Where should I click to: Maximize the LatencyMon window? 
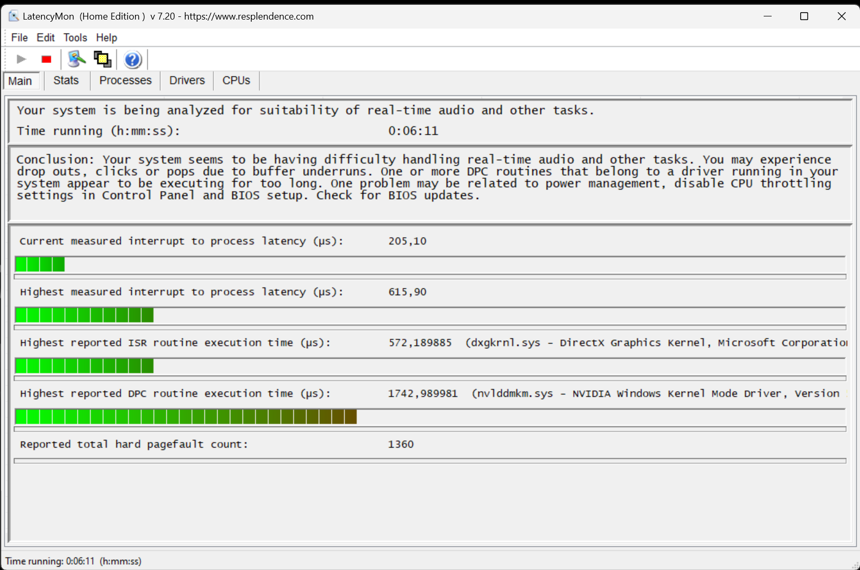pos(804,16)
